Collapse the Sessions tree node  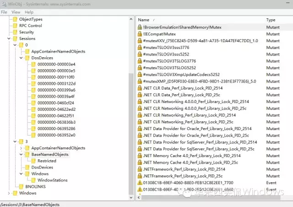pos(9,38)
